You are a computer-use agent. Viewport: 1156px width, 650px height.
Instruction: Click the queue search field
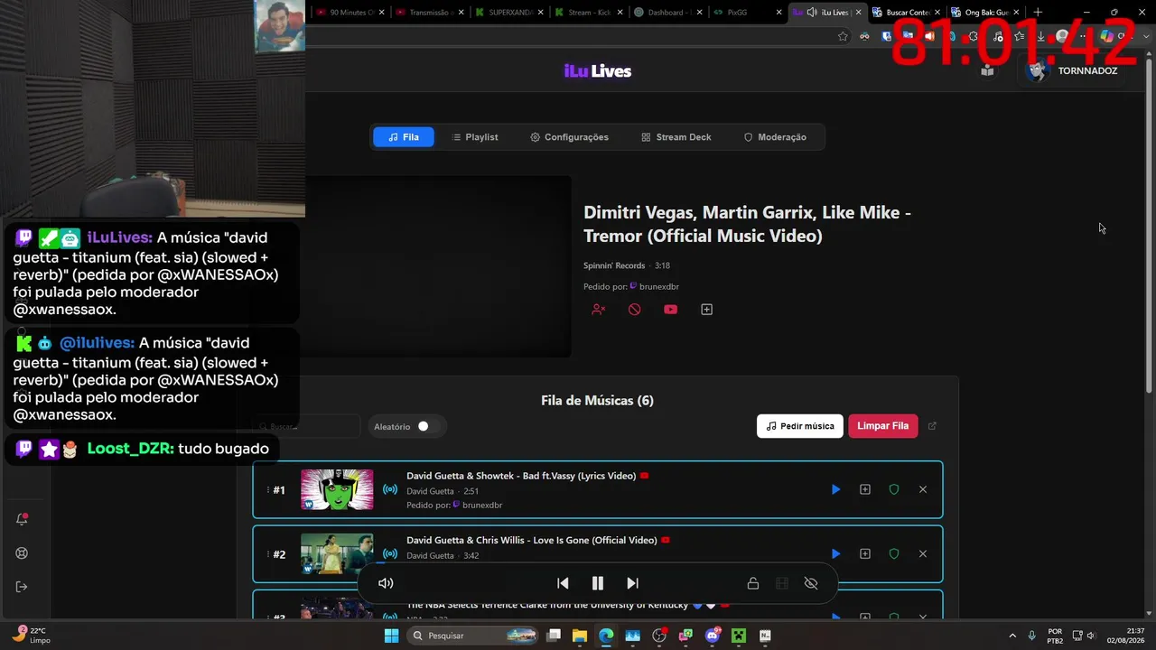click(x=307, y=426)
